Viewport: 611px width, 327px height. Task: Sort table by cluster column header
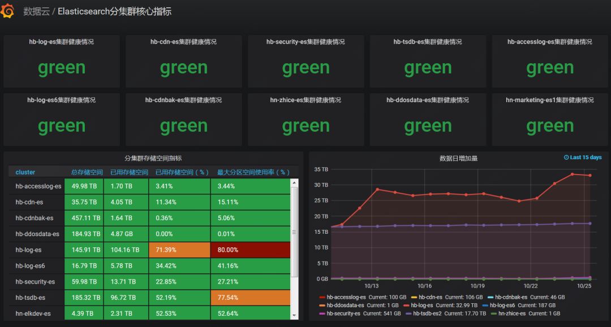coord(25,172)
